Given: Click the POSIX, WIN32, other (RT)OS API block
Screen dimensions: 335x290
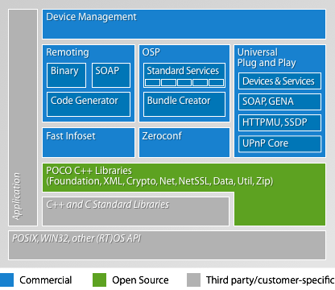Looking at the screenshot, I should [167, 245].
